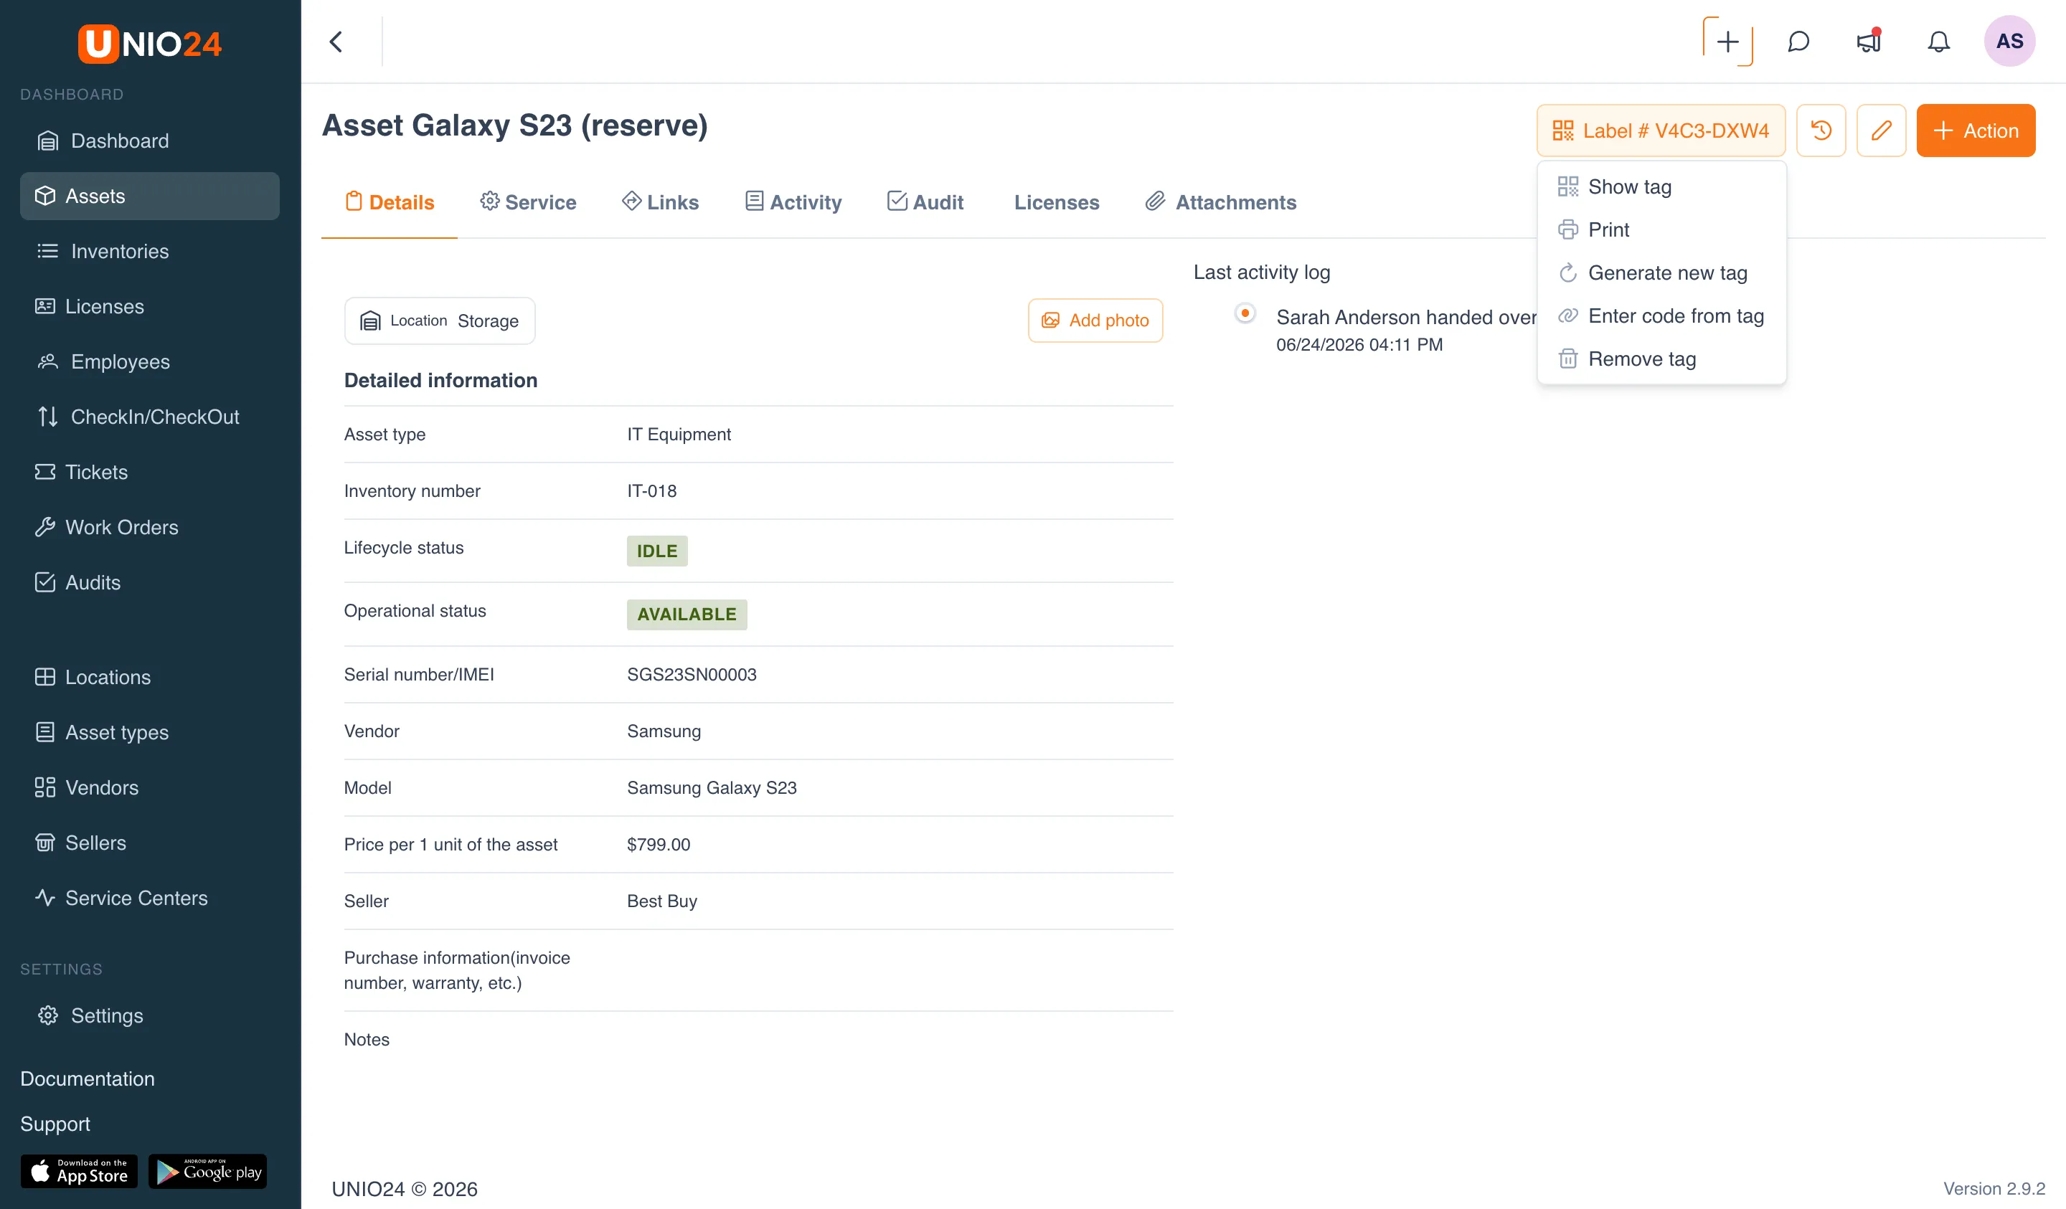Click the Google Play store badge
Image resolution: width=2066 pixels, height=1209 pixels.
click(208, 1171)
